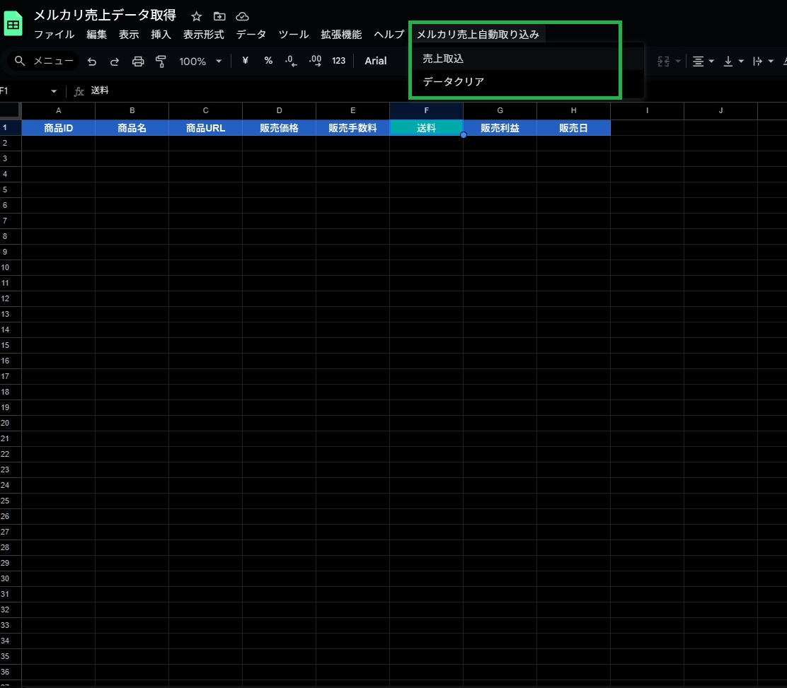Format as percent
Screen dimensions: 787x688
pos(268,61)
